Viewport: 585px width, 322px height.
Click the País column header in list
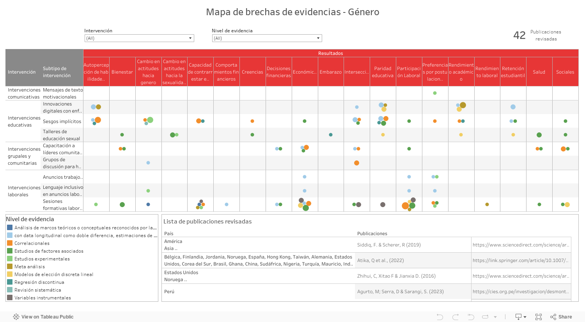click(x=168, y=234)
